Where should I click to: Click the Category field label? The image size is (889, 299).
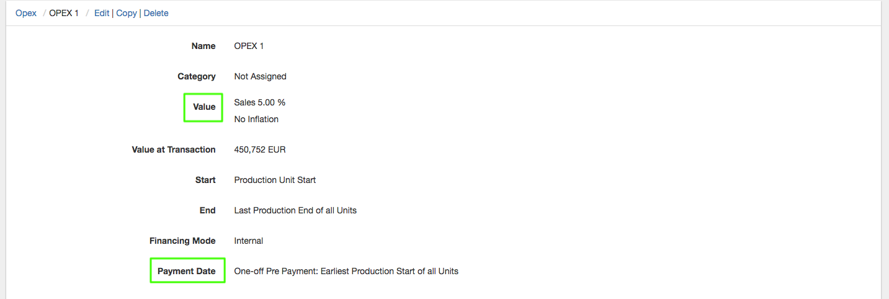(x=197, y=76)
